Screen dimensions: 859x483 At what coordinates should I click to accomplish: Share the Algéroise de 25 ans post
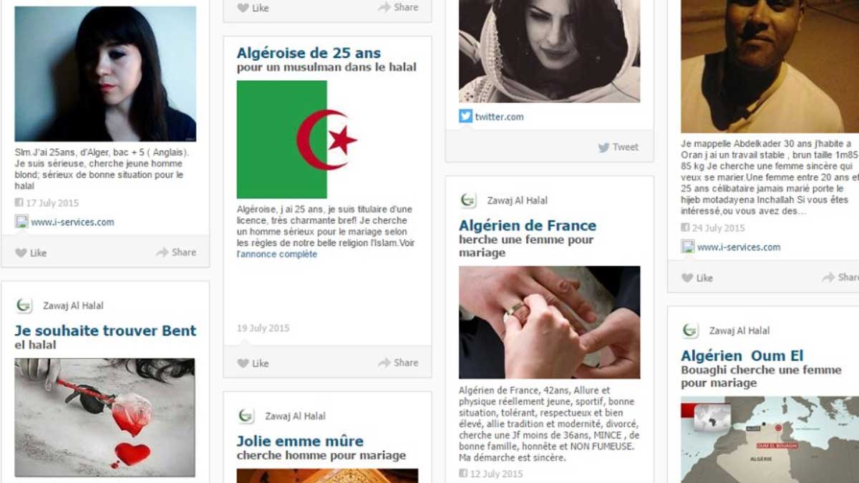pyautogui.click(x=398, y=363)
